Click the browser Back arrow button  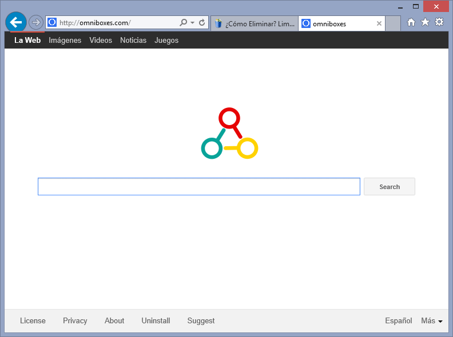(16, 22)
